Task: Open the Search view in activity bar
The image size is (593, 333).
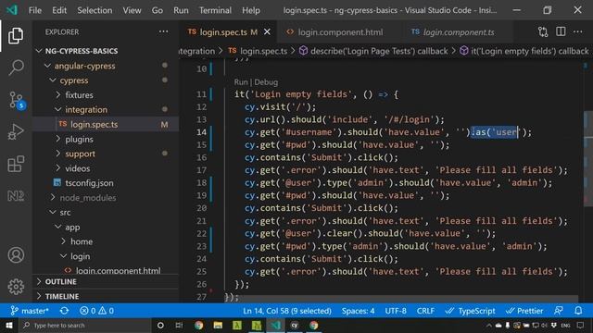Action: (16, 68)
